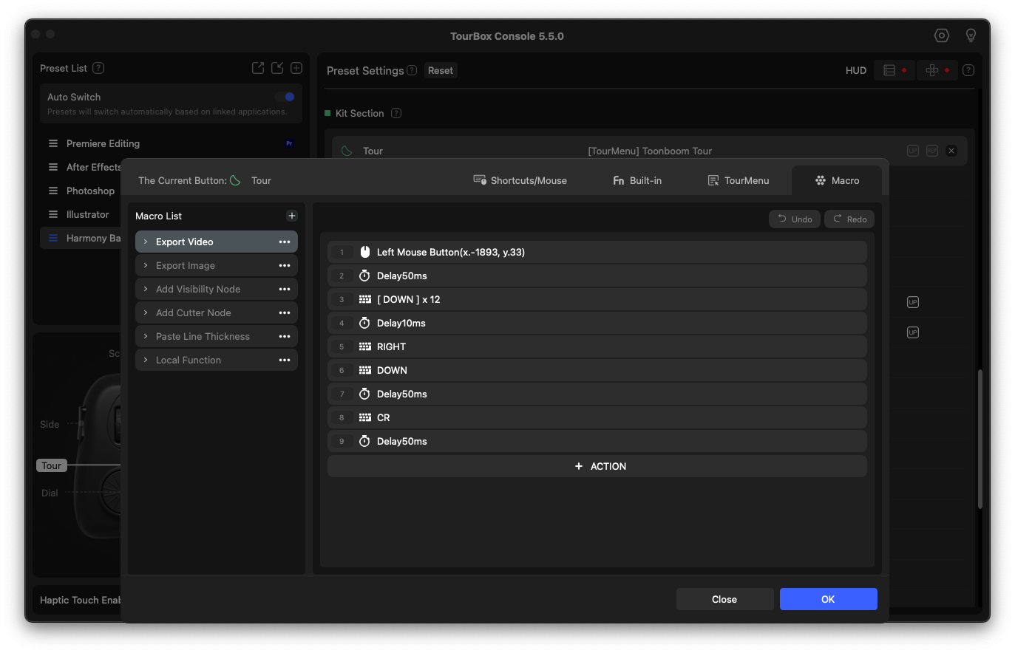Screen dimensions: 1015x653
Task: Select Delay50ms step in row 9
Action: [x=597, y=441]
